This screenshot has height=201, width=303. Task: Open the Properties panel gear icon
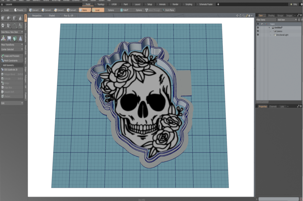point(301,106)
